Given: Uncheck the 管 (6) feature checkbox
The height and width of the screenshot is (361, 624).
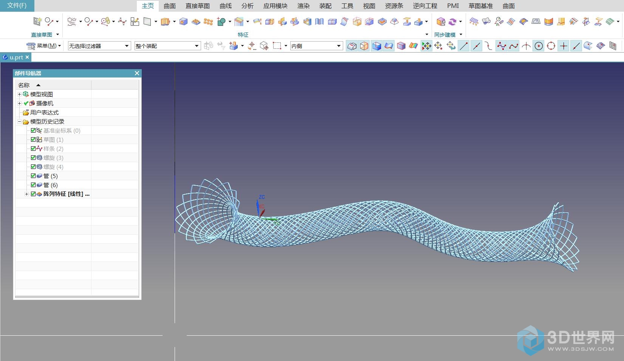Looking at the screenshot, I should point(33,185).
